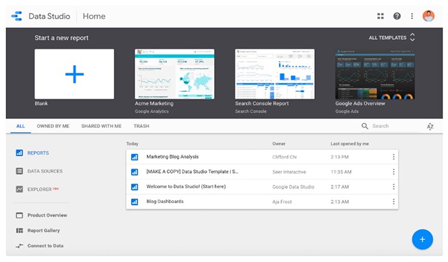Click the Aja Frost owner cell
The height and width of the screenshot is (262, 448).
click(x=282, y=202)
